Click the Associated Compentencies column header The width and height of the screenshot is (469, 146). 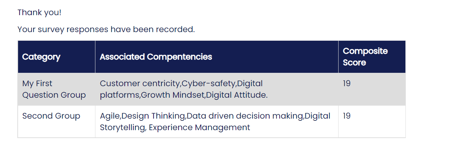point(217,57)
